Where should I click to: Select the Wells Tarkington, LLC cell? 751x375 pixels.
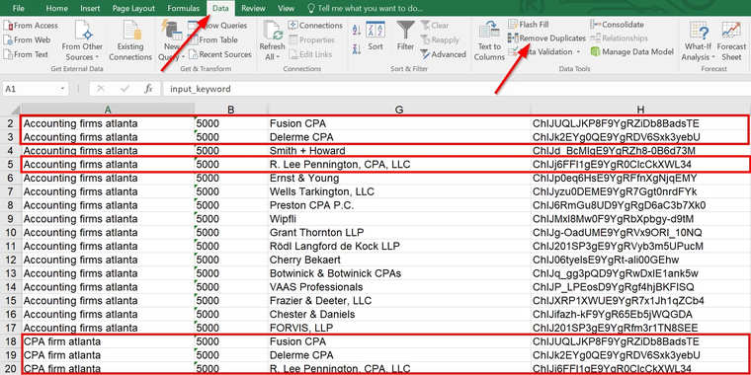399,191
